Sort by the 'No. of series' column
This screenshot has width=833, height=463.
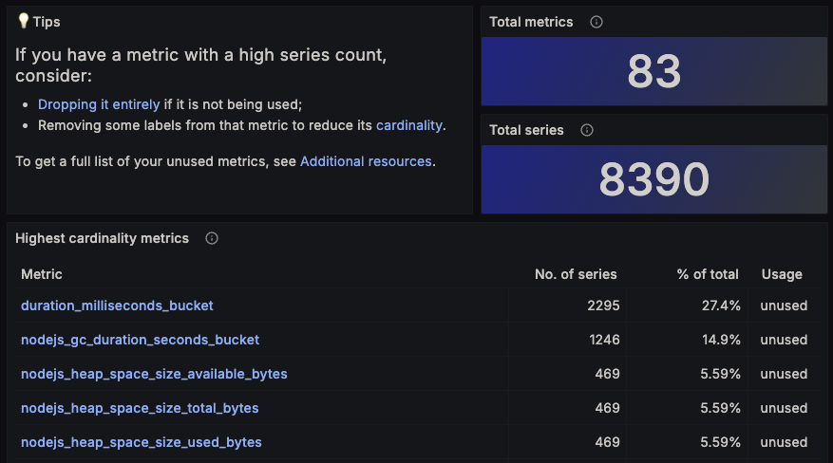coord(576,274)
